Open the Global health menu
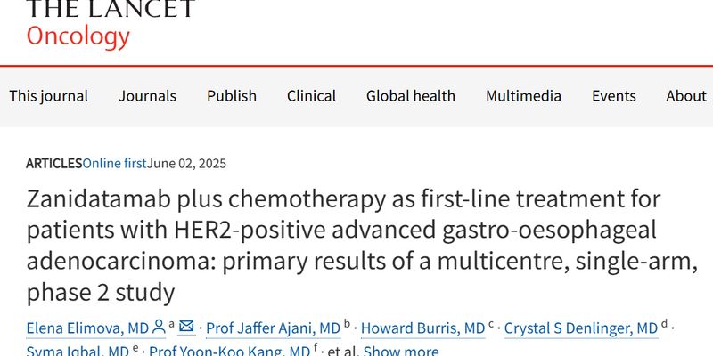 click(411, 96)
